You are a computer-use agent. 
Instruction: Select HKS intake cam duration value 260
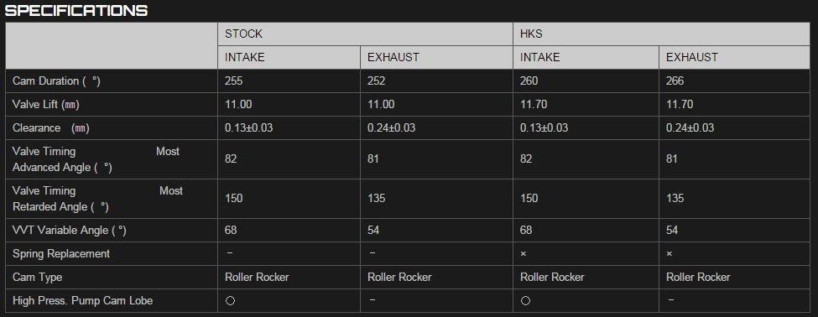(529, 81)
